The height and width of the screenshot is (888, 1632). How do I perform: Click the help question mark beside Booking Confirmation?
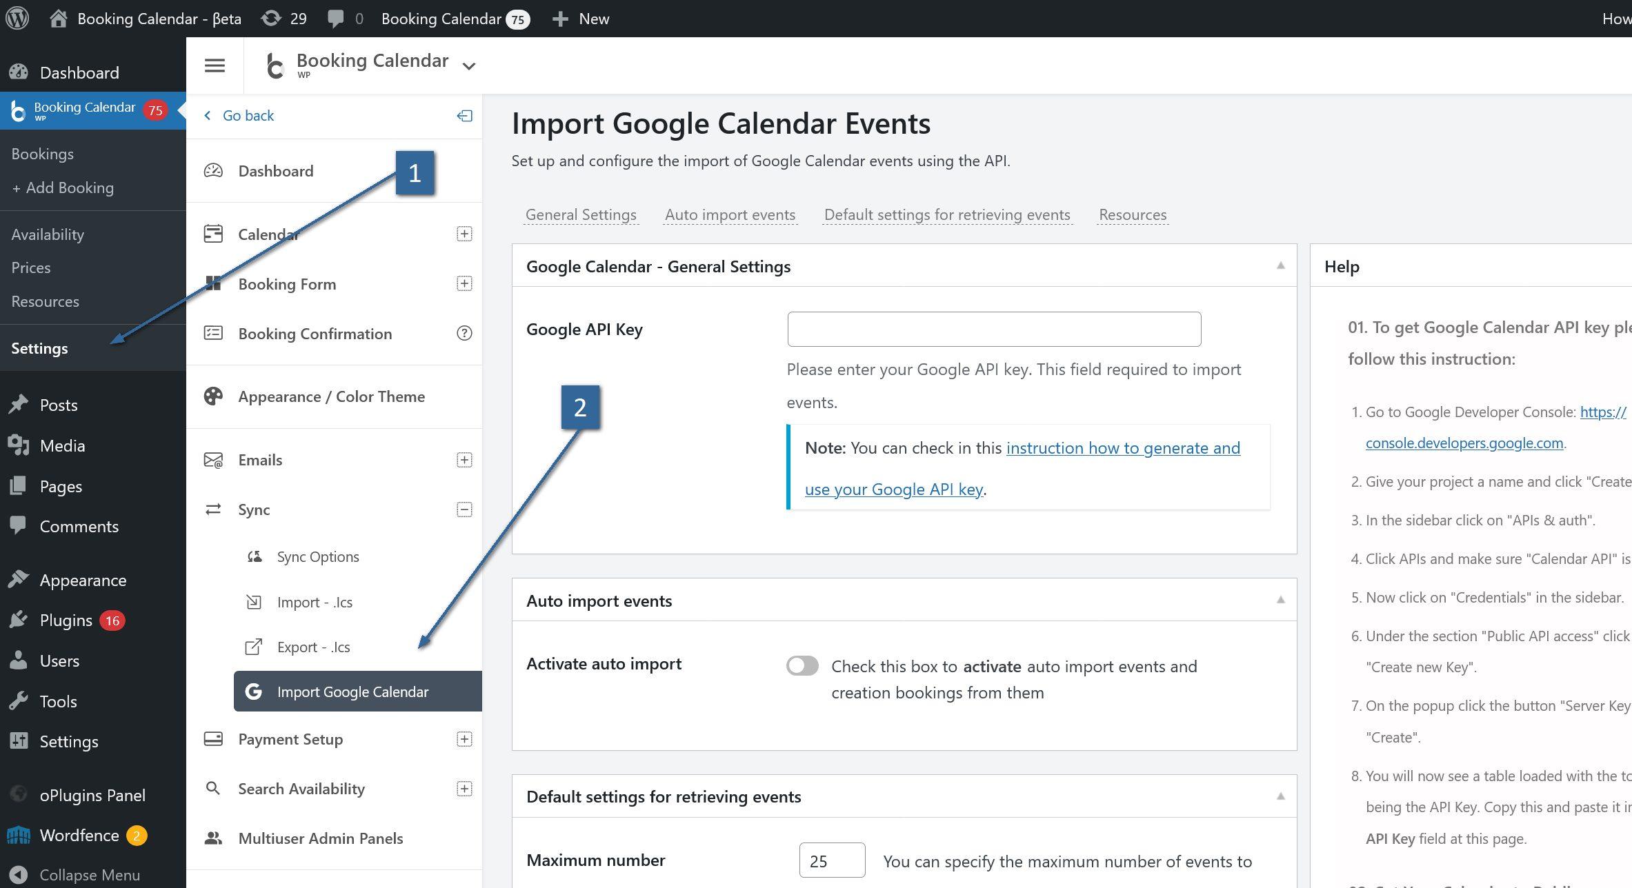[x=464, y=333]
